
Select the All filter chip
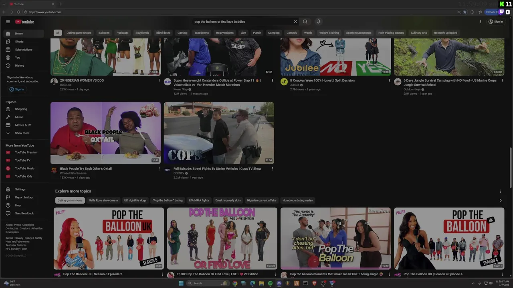(58, 33)
